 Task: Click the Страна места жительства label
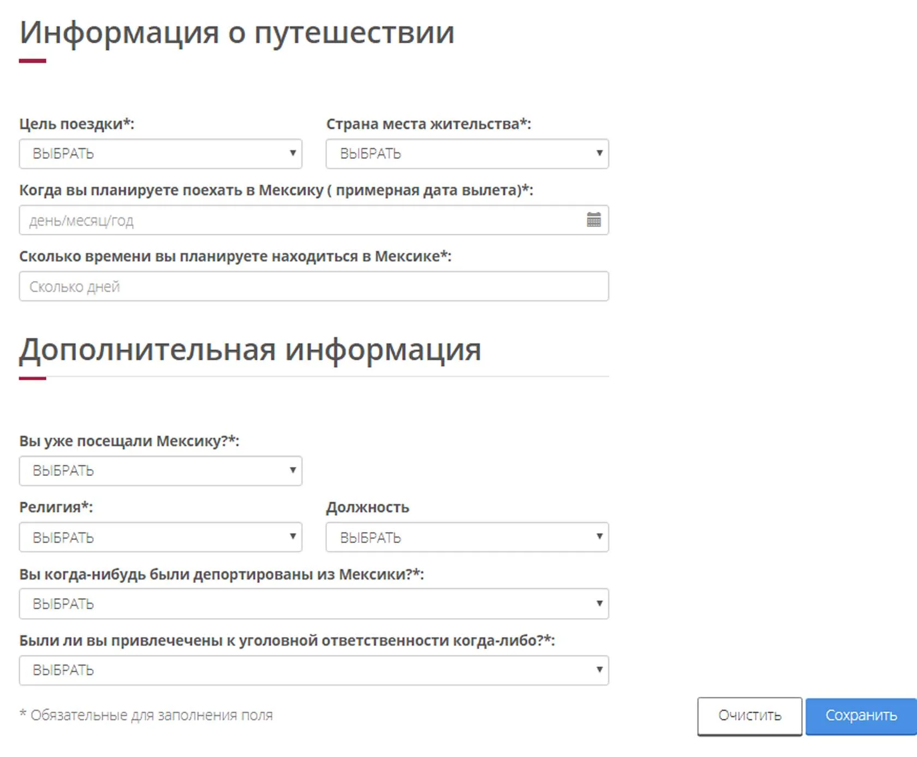tap(428, 124)
